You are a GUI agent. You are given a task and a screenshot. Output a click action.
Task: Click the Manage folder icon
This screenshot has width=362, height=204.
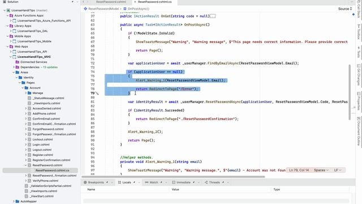[x=29, y=93]
